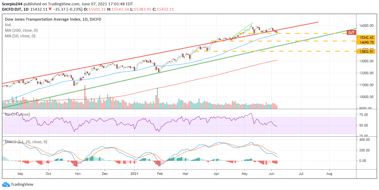The height and width of the screenshot is (190, 379).
Task: Click the TradingView wordmark text
Action: 22,184
